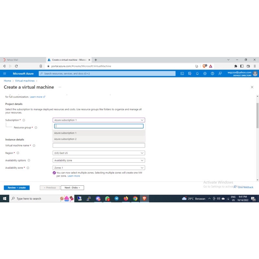Open Telegram from the taskbar
Viewport: 259px width, 259px height.
point(117,198)
